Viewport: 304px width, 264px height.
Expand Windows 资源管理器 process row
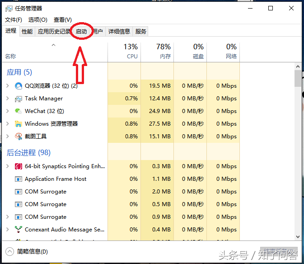coord(8,123)
